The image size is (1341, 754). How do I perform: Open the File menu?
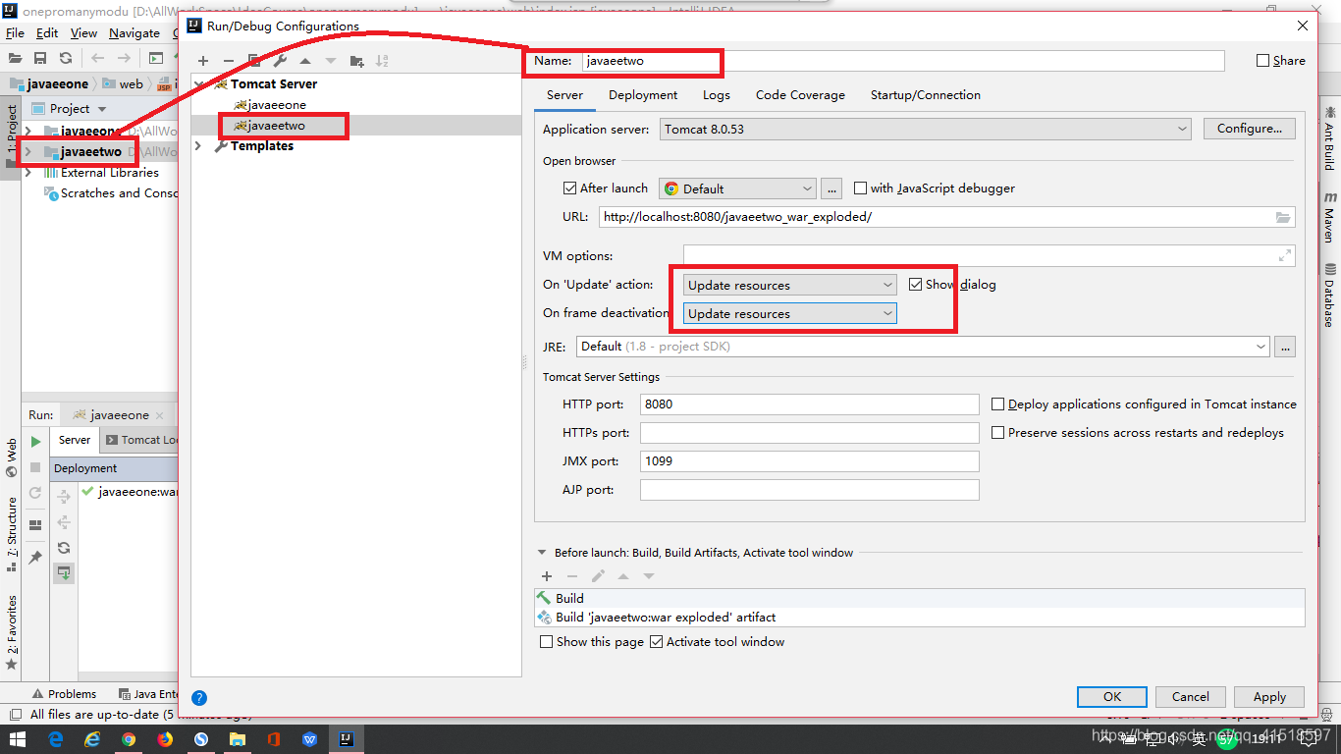click(x=15, y=33)
